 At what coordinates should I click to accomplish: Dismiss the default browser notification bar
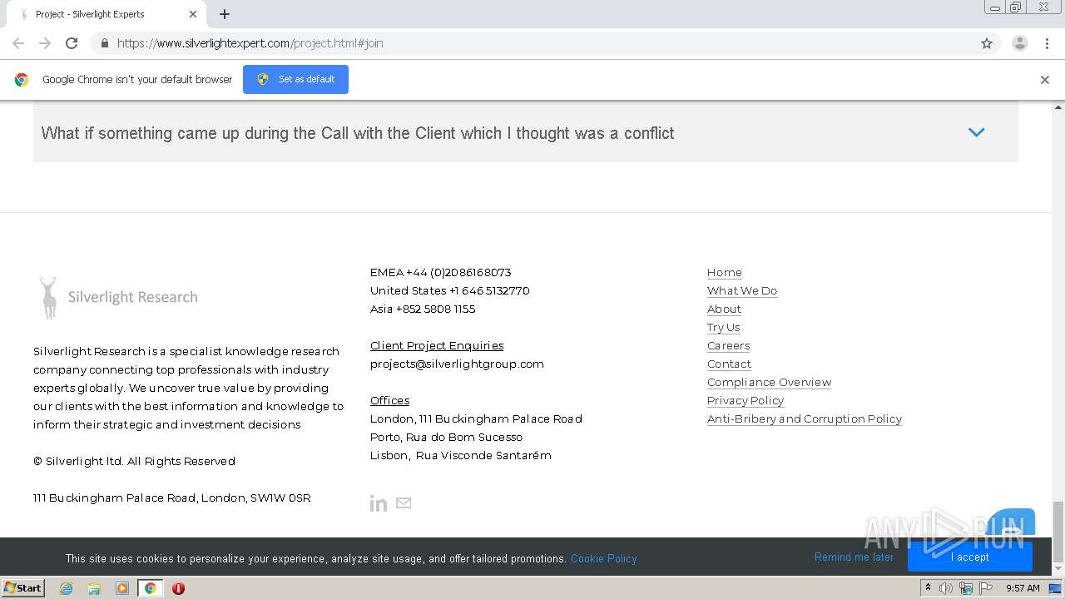pyautogui.click(x=1045, y=80)
